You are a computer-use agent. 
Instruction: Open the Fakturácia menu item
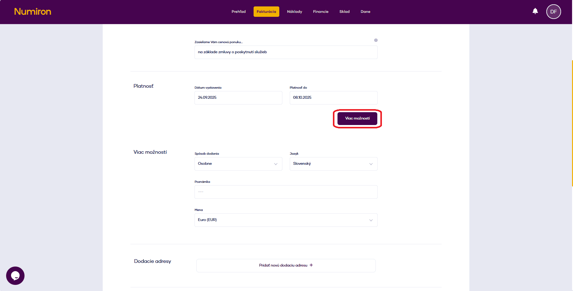tap(266, 12)
